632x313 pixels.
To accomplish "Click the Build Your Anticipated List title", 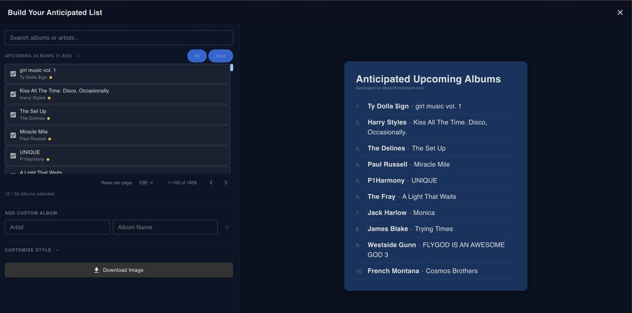I will click(x=55, y=13).
